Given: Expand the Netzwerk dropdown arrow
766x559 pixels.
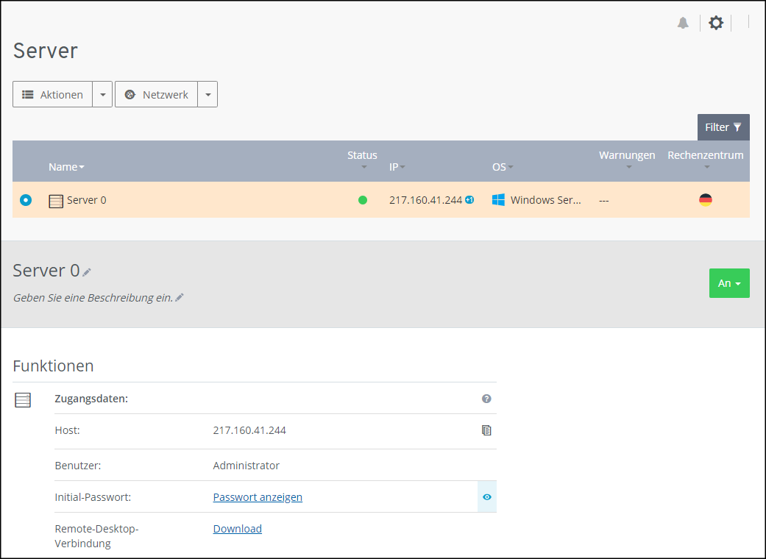Looking at the screenshot, I should 208,95.
